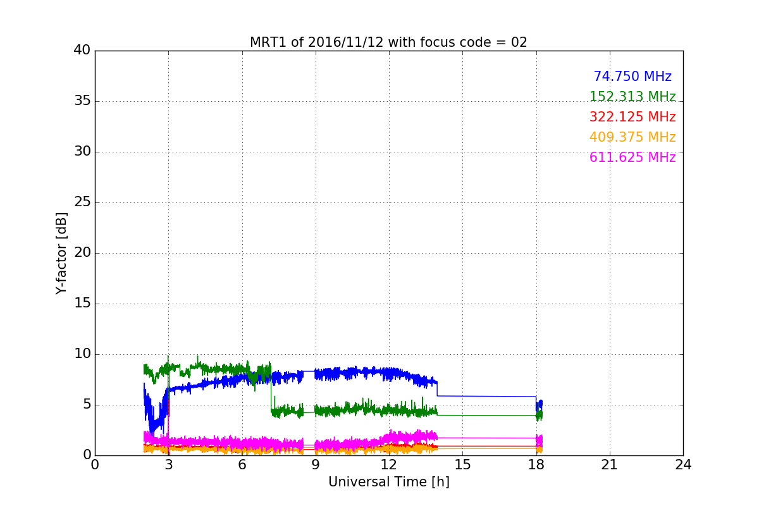
Task: Click y-axis tick value 10
Action: tap(82, 354)
